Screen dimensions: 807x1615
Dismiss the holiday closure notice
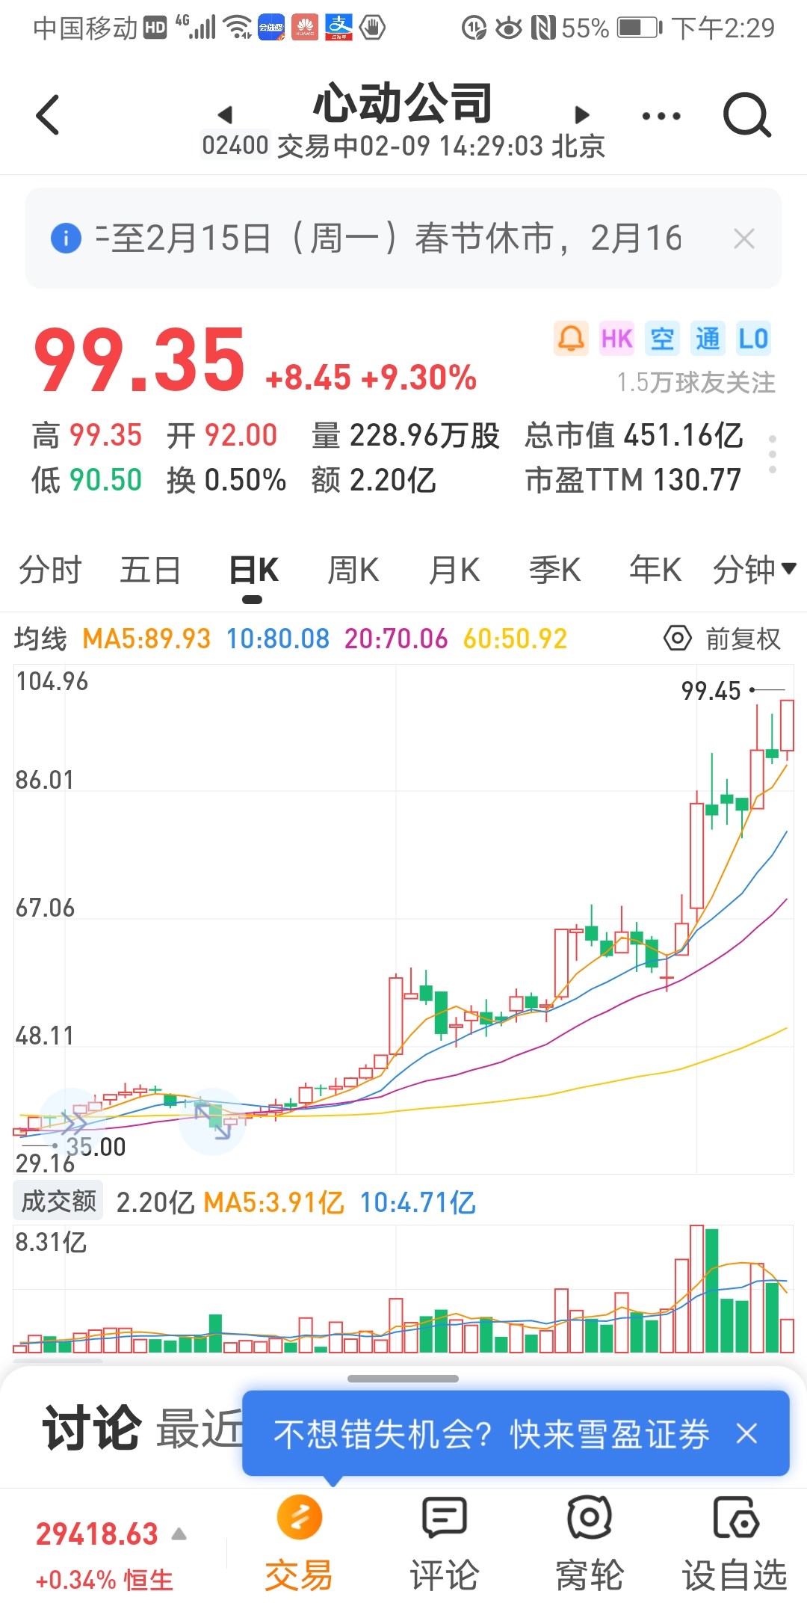[744, 239]
